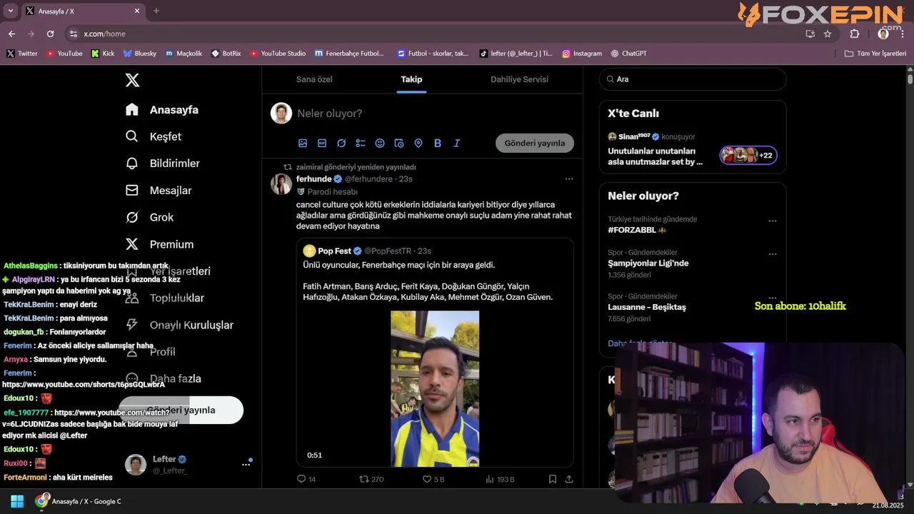The image size is (914, 514).
Task: Open Tüm Yer İşaretleri folder
Action: [x=875, y=54]
